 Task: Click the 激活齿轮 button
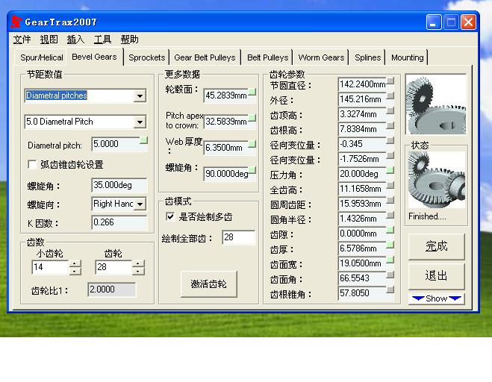pyautogui.click(x=208, y=284)
